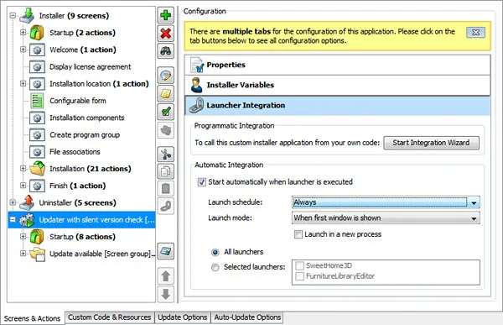This screenshot has width=503, height=325.
Task: Click the move up arrow icon
Action: point(165,275)
